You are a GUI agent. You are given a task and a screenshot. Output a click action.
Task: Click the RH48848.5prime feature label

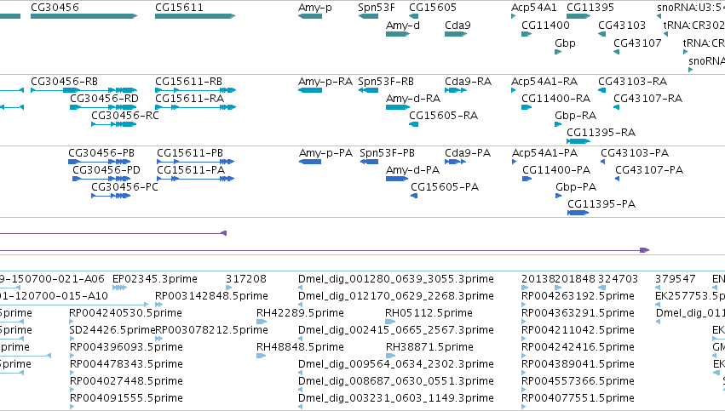tap(300, 347)
